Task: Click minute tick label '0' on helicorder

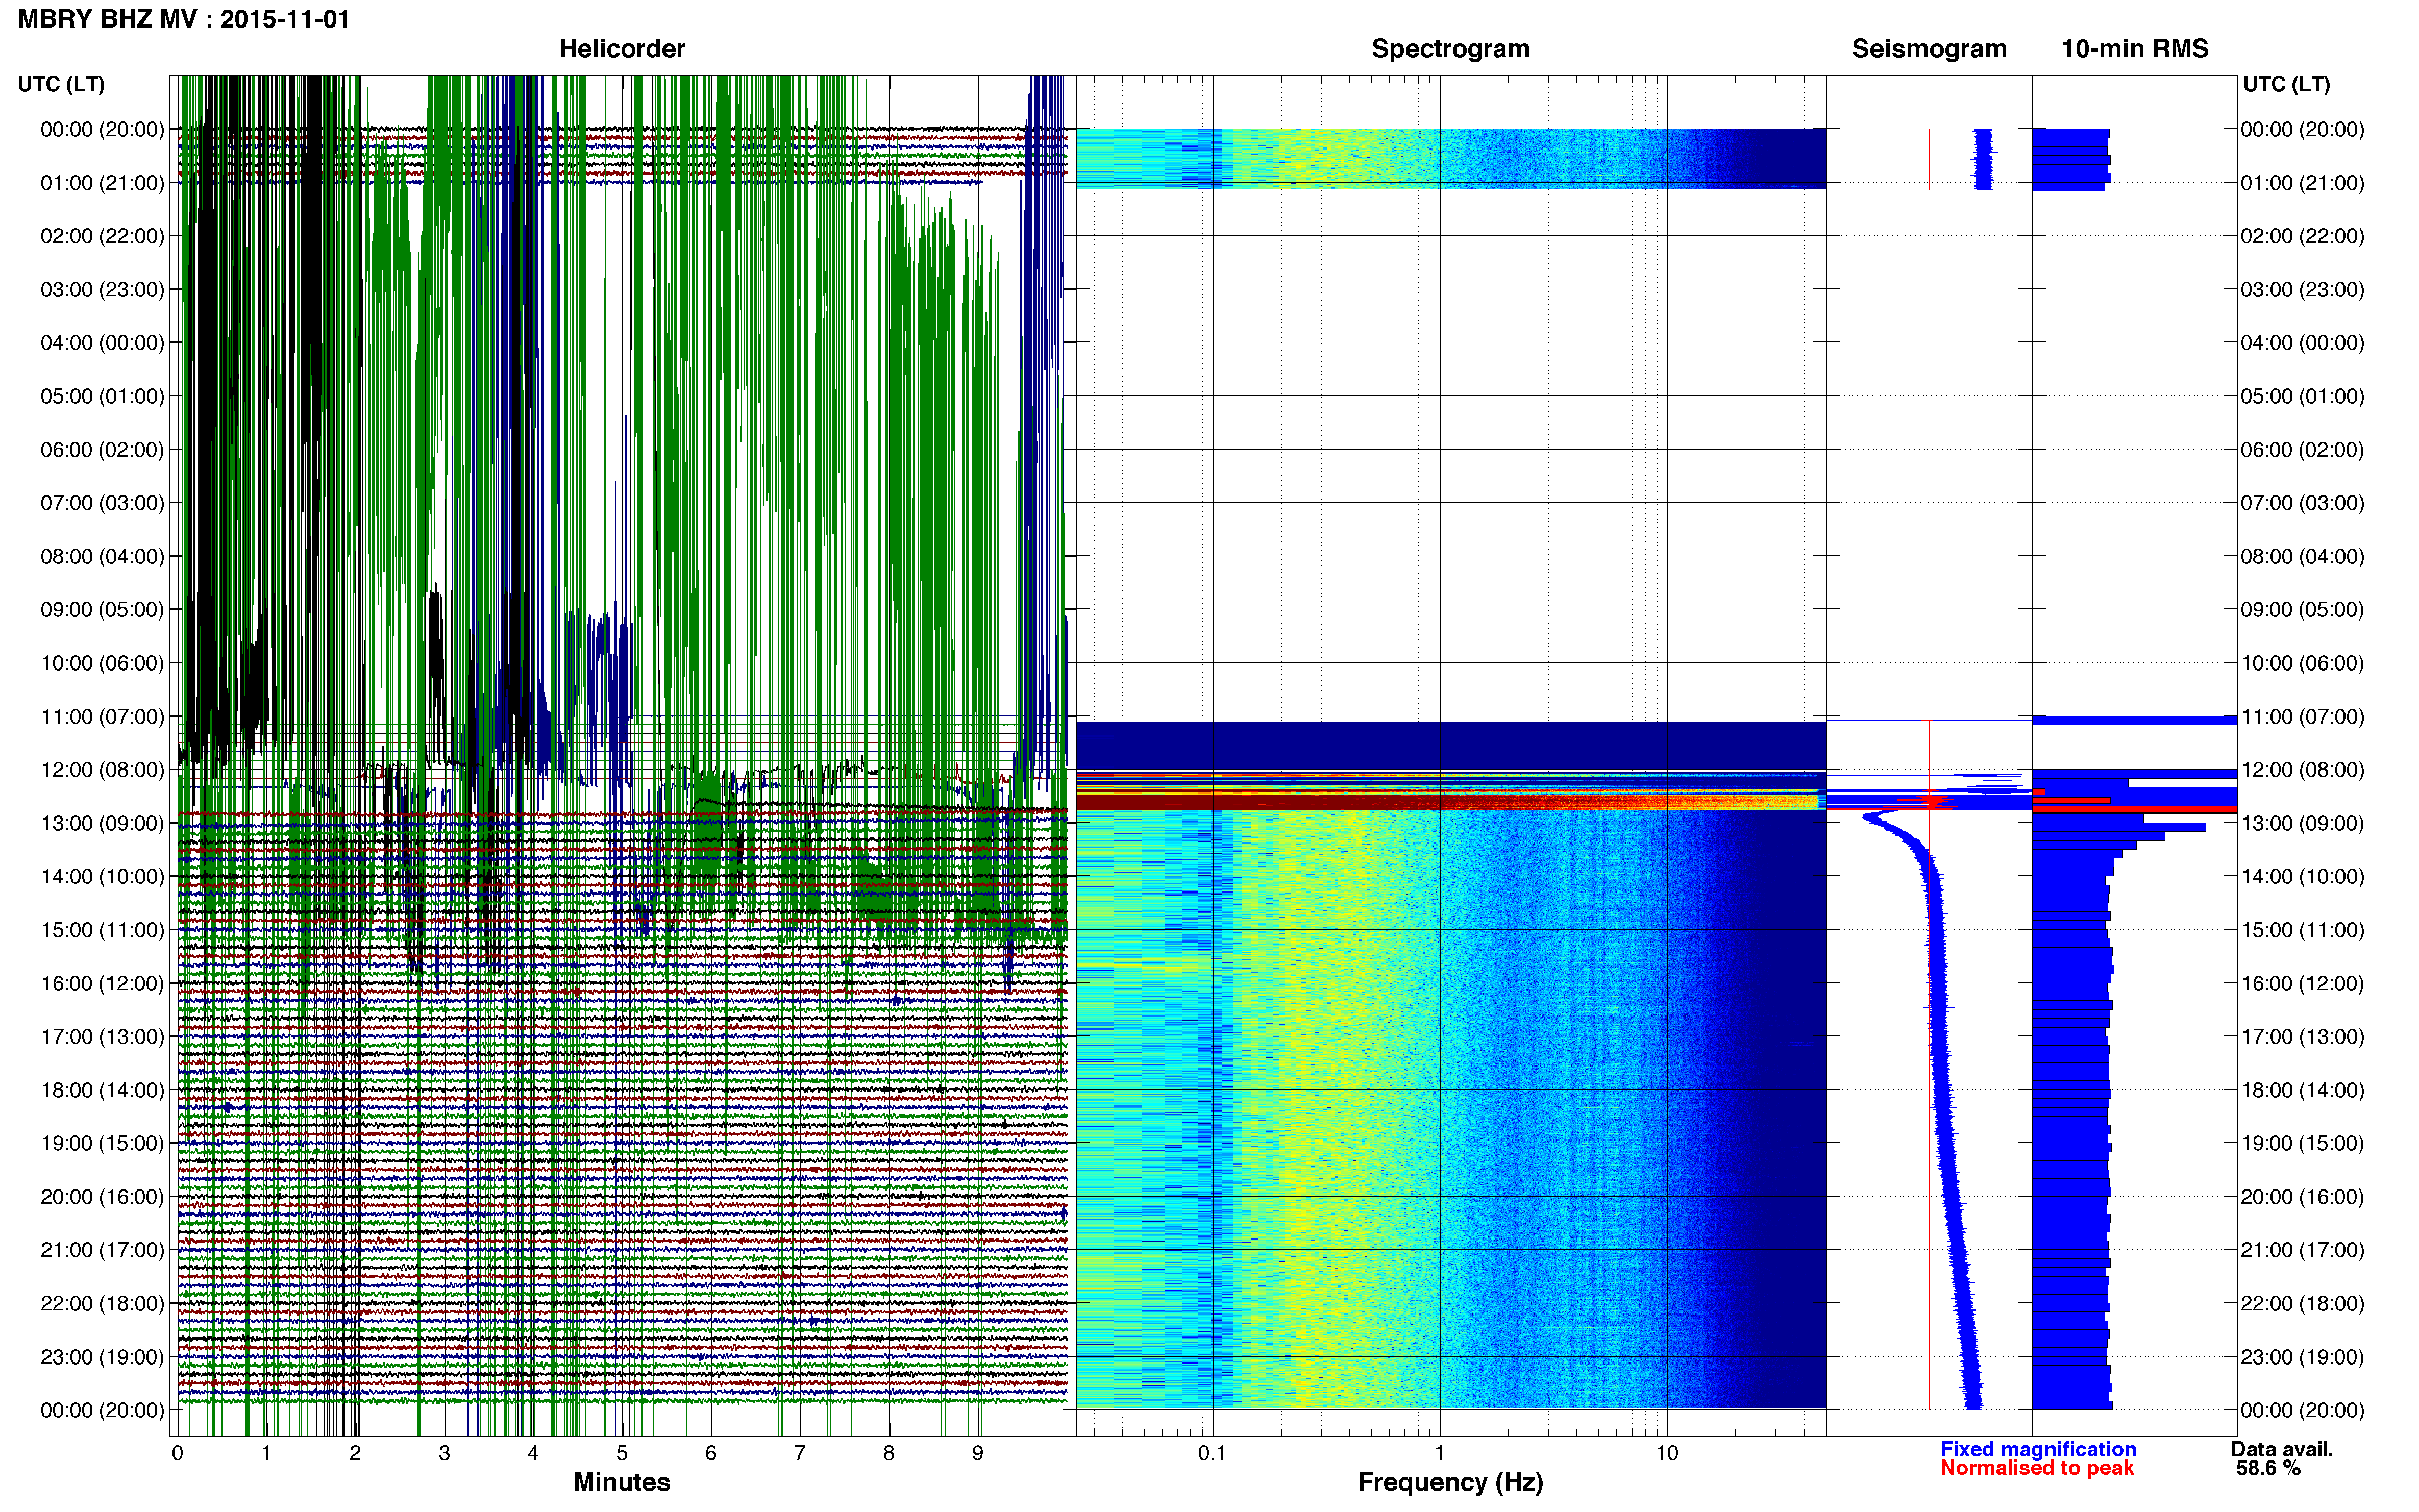Action: [177, 1453]
